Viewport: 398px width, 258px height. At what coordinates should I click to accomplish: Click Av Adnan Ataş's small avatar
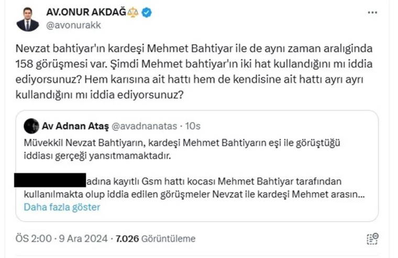[x=31, y=126]
